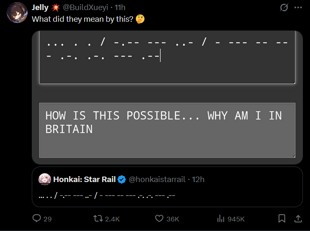Open view analytics bar chart icon

pyautogui.click(x=221, y=218)
